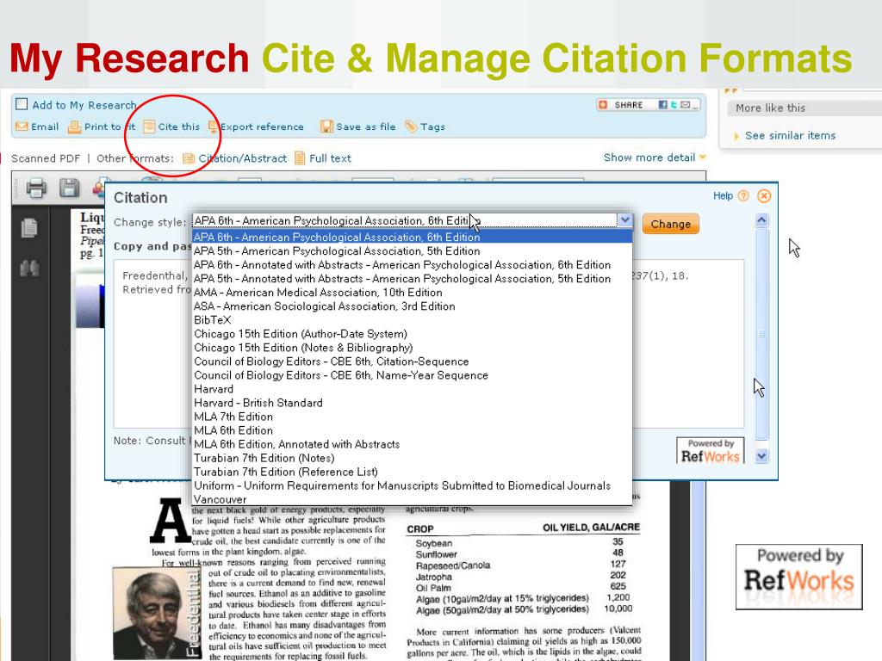
Task: Select CBE 6th, Name-Year Sequence style
Action: [x=413, y=375]
